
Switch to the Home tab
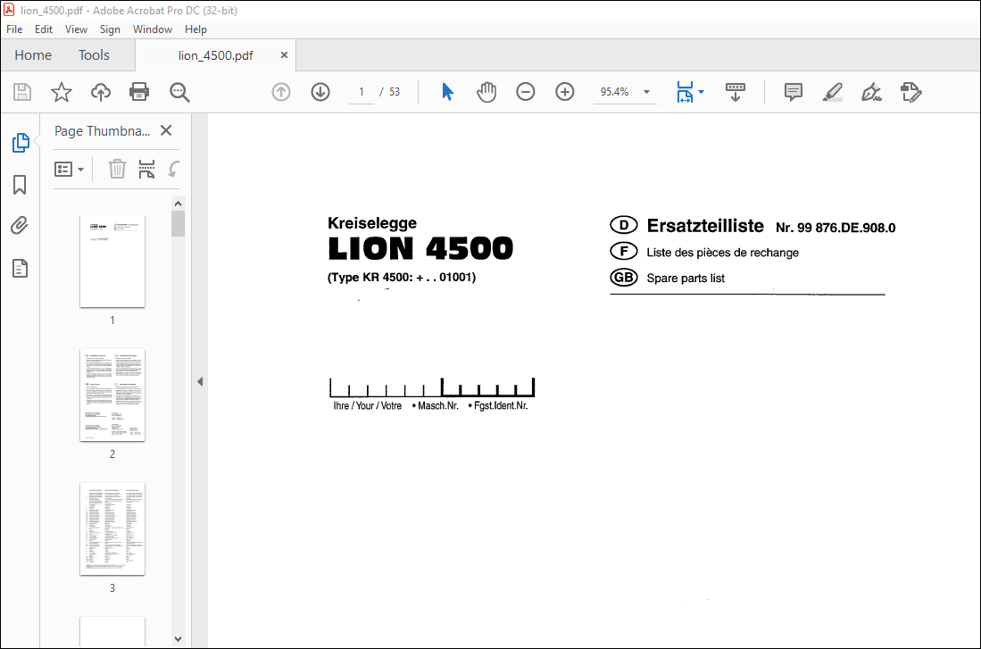pyautogui.click(x=33, y=55)
